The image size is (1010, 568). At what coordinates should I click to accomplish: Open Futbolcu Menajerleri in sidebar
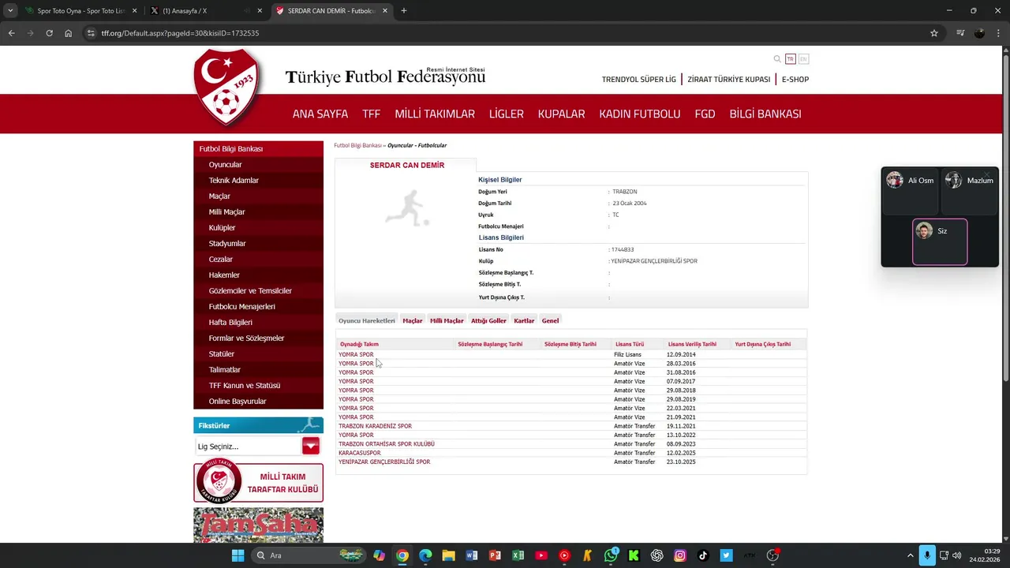pyautogui.click(x=241, y=307)
